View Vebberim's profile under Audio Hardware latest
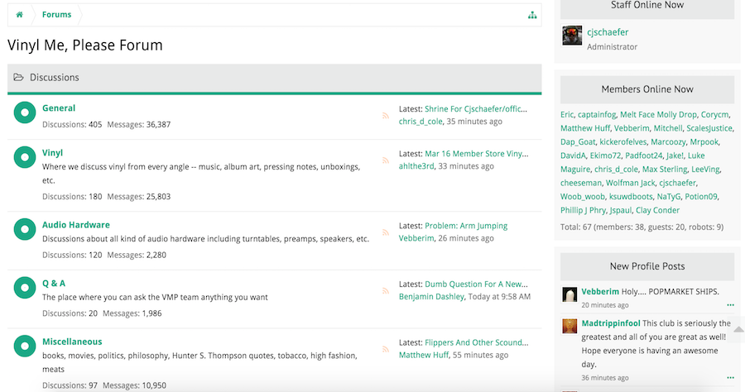This screenshot has height=392, width=745. 416,238
